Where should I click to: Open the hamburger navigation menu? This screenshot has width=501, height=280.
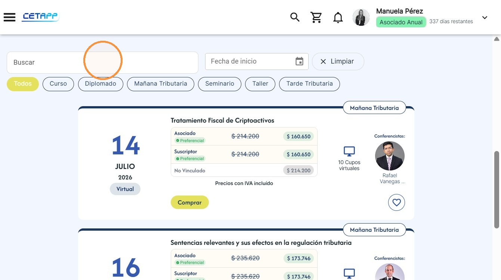[9, 17]
